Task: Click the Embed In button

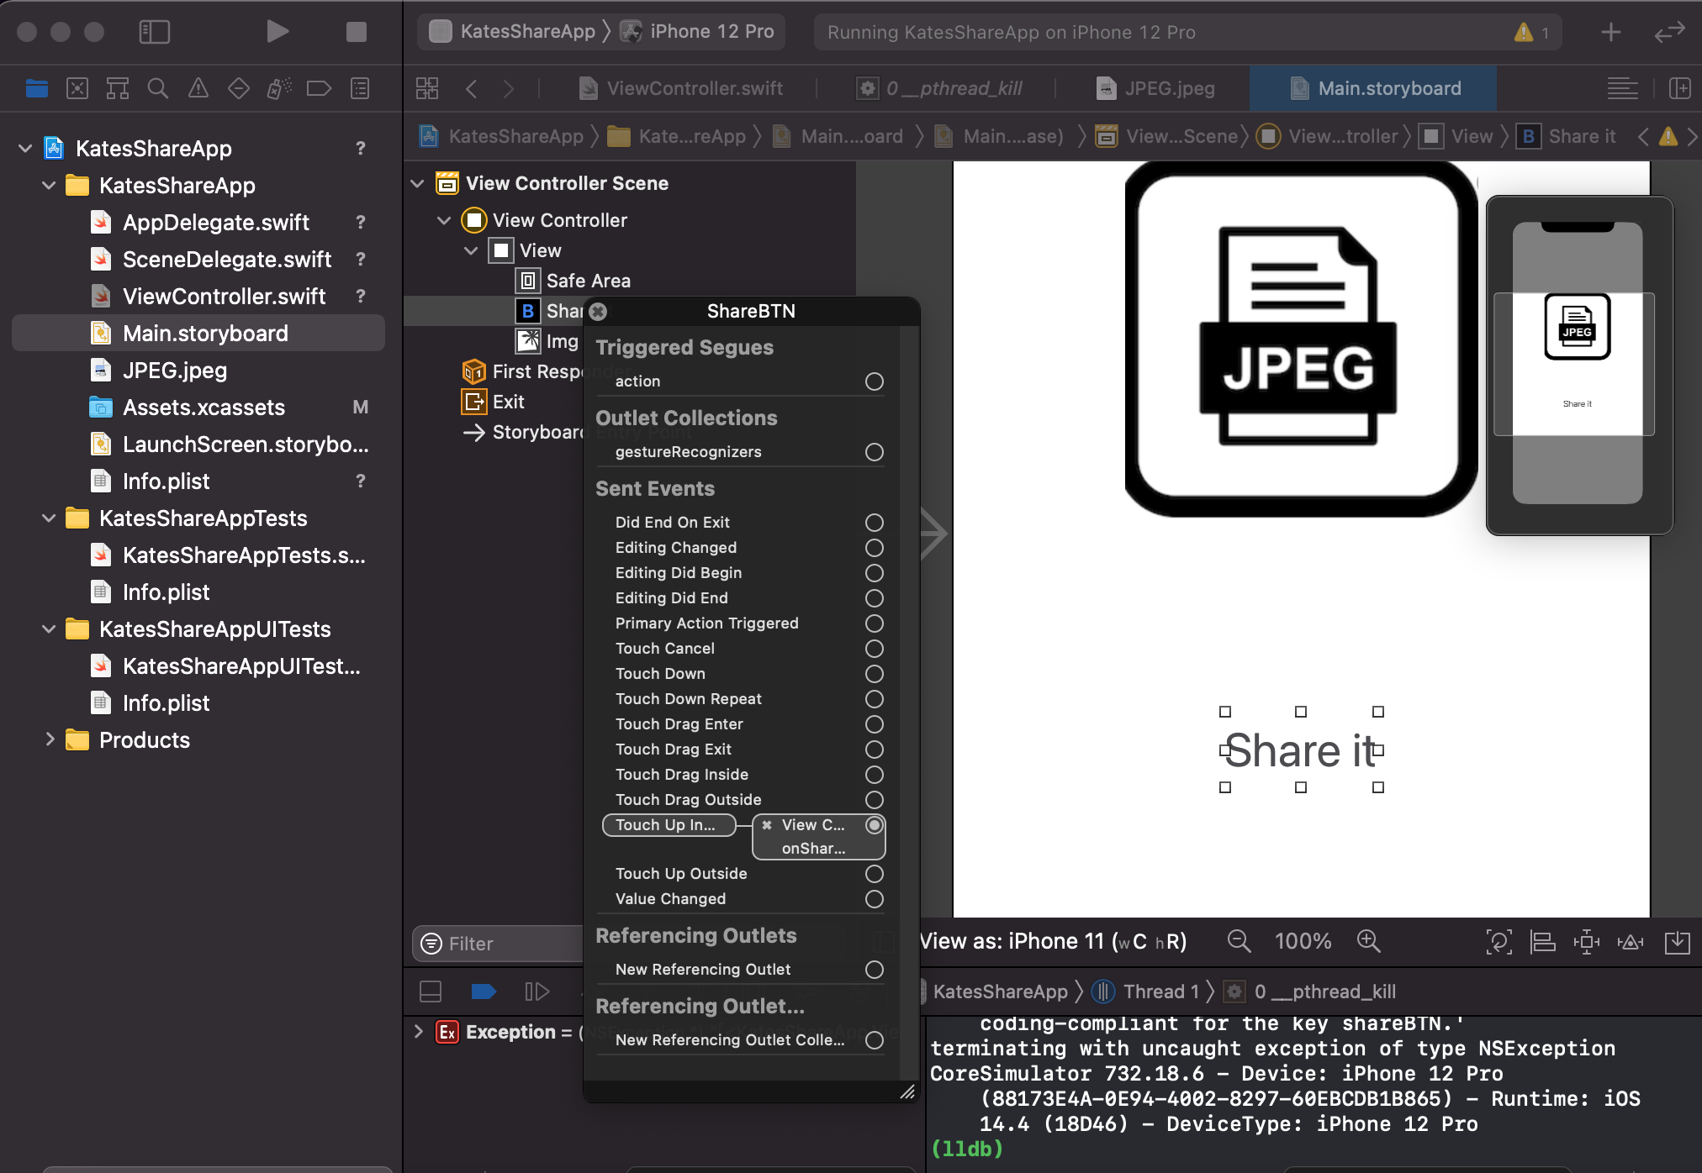Action: coord(1677,942)
